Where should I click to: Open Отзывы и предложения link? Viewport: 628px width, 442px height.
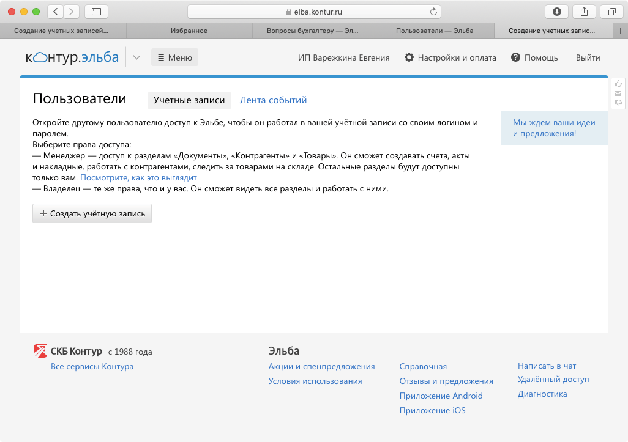pyautogui.click(x=446, y=381)
